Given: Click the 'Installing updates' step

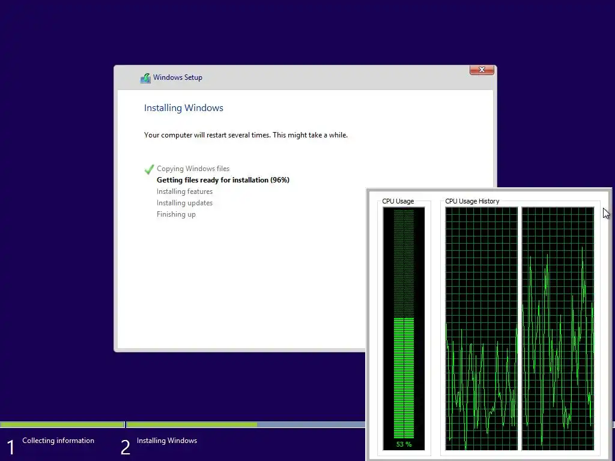Looking at the screenshot, I should [184, 203].
